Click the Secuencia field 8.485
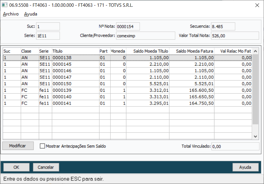 click(223, 26)
